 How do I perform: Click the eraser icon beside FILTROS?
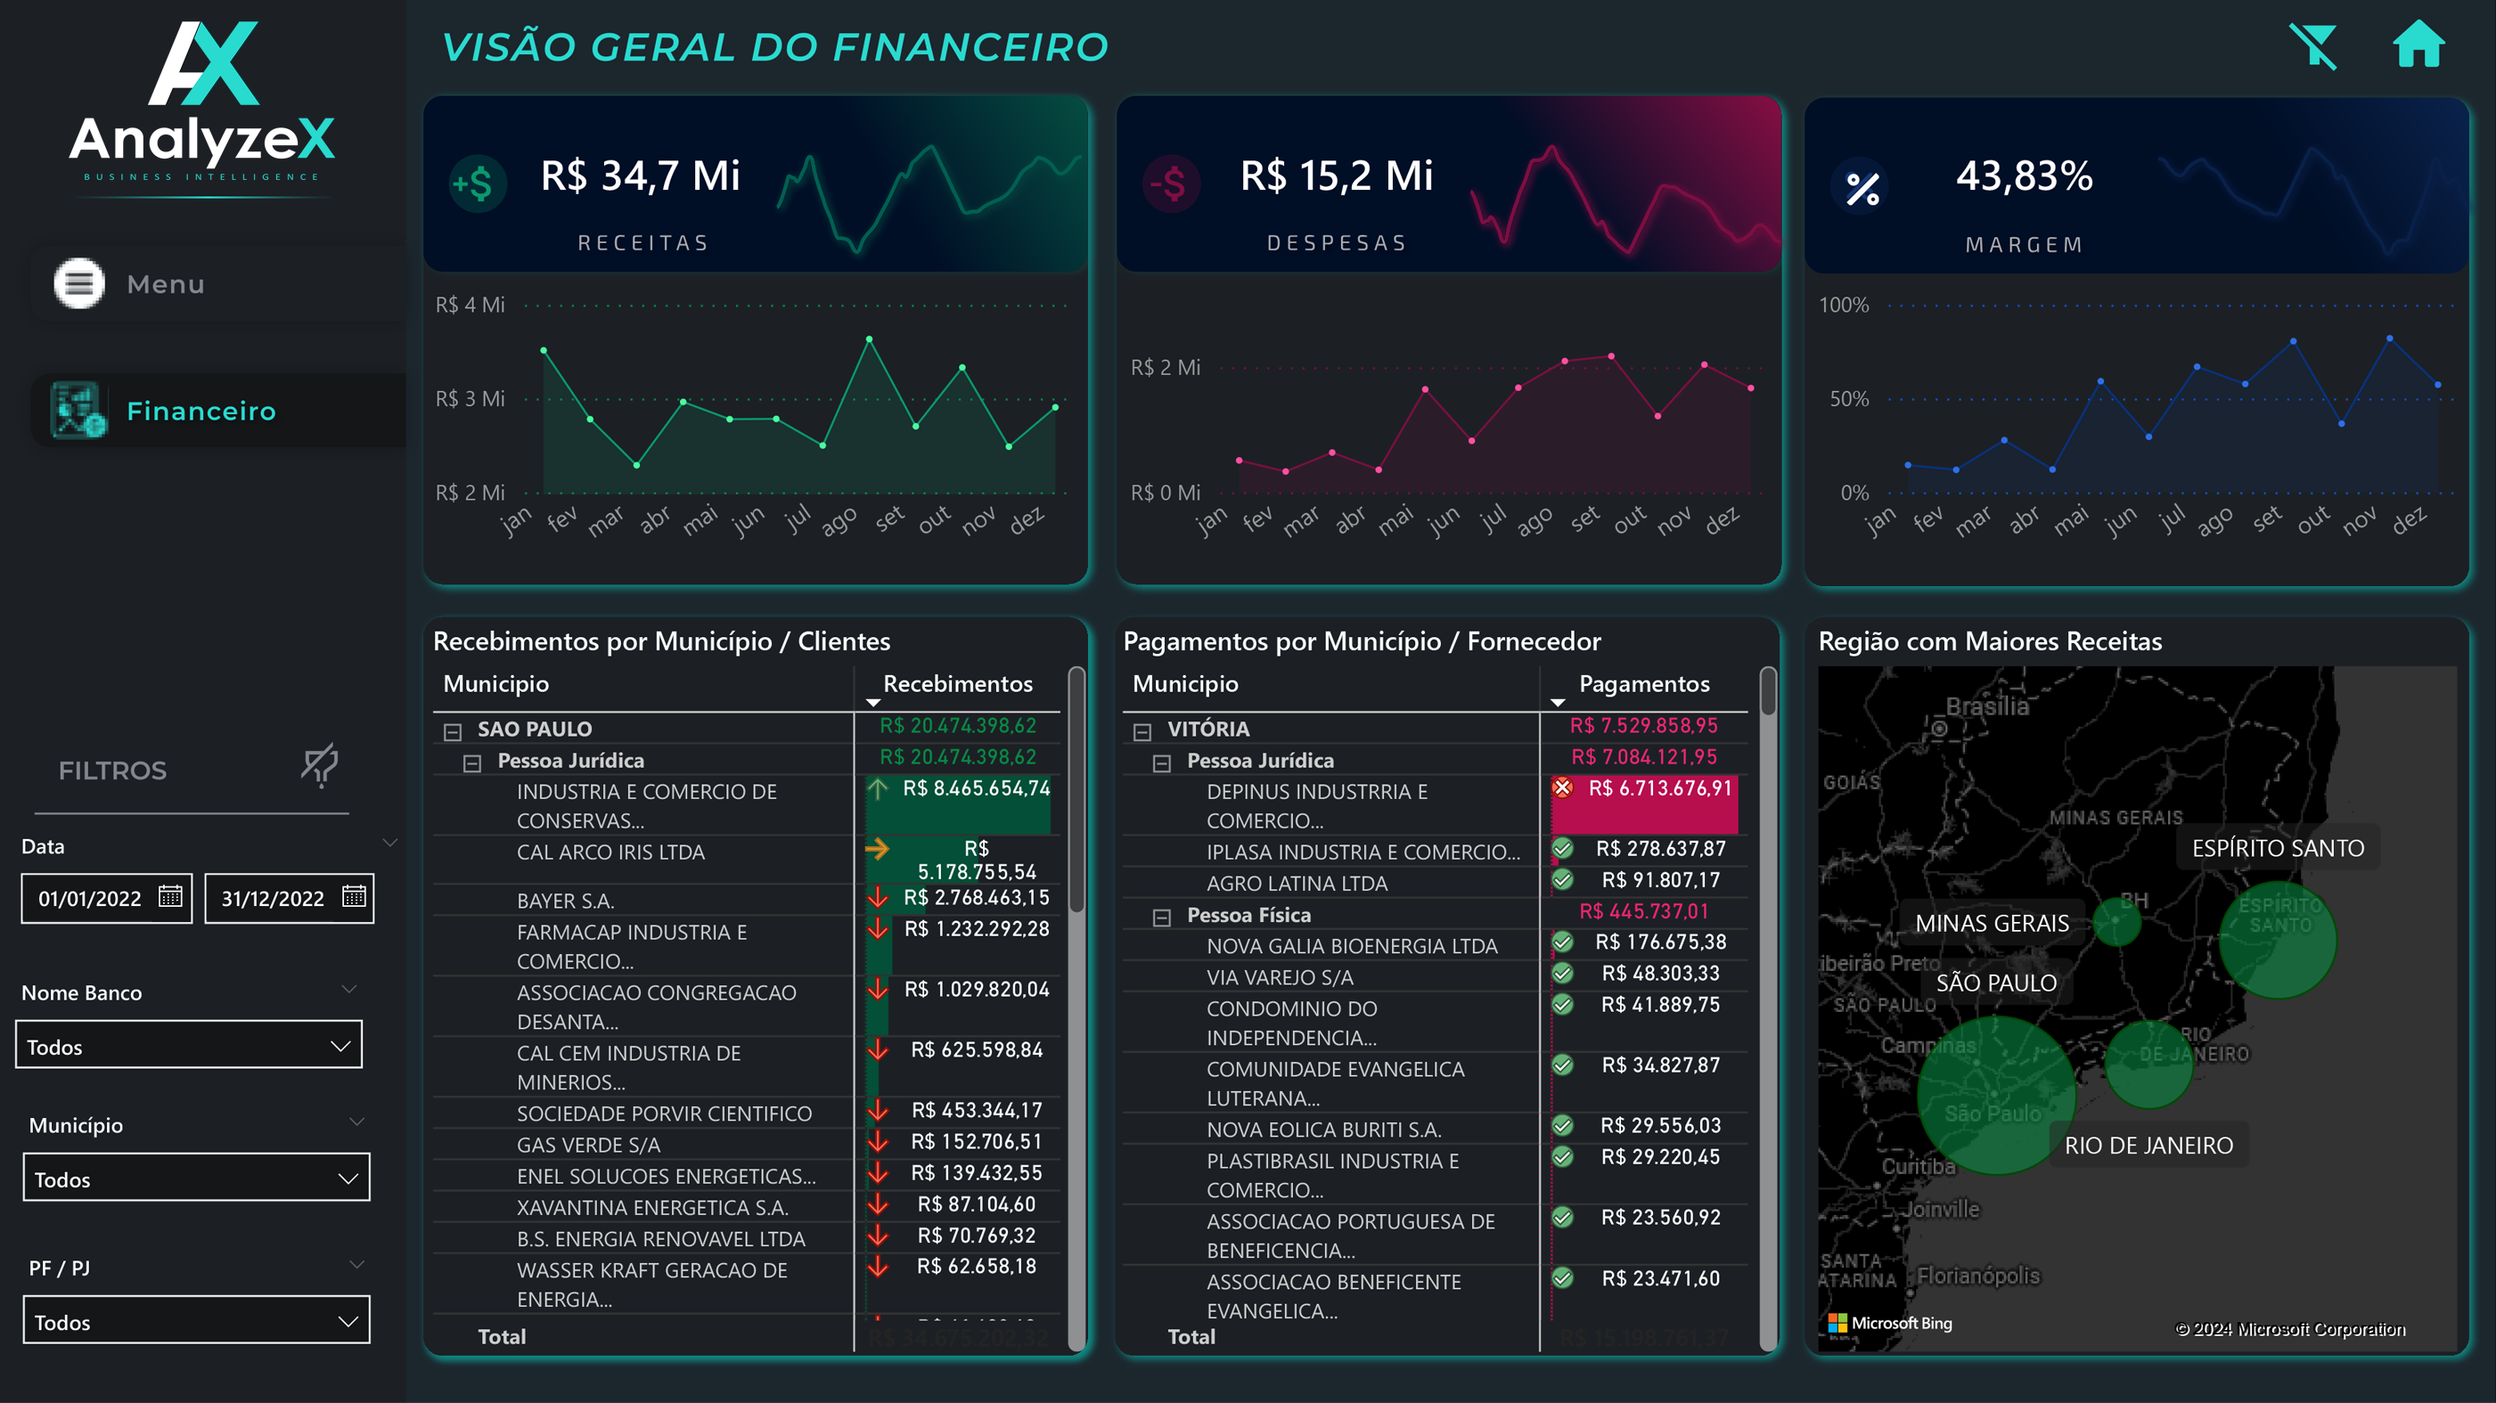pos(319,765)
